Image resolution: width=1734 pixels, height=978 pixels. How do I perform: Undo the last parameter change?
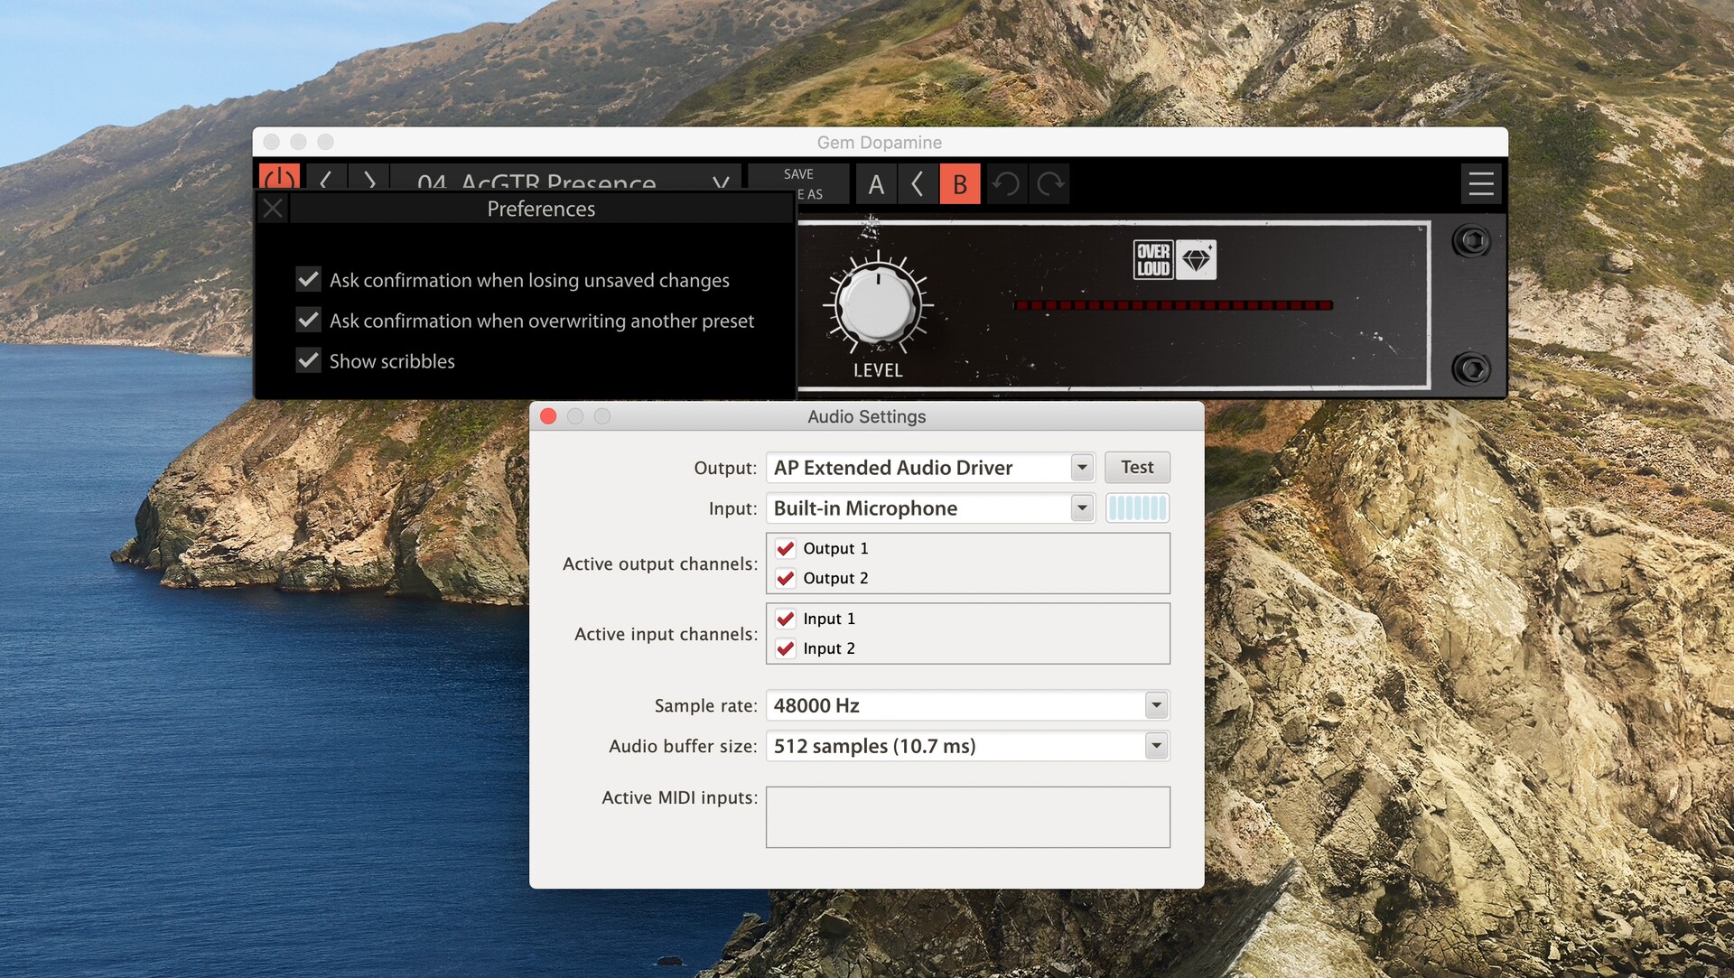[1007, 183]
